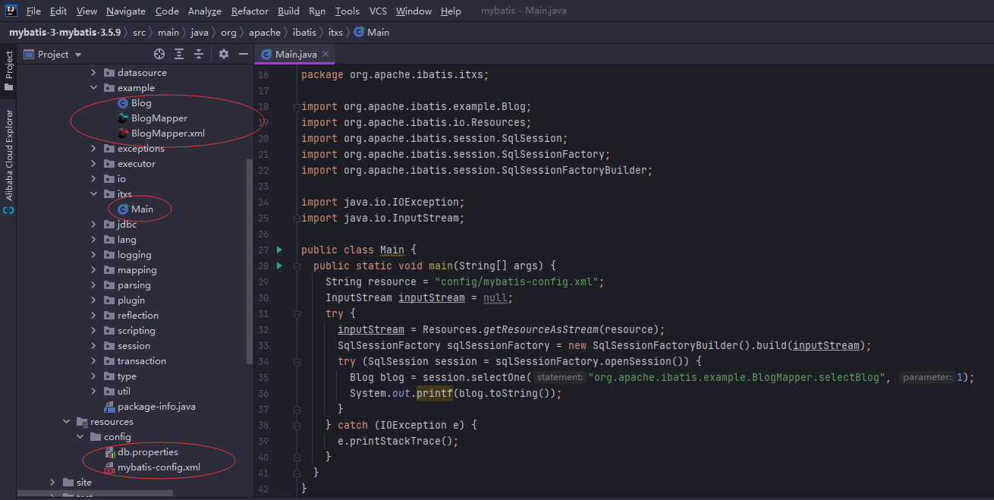Click the apache breadcrumb segment
The image size is (994, 500).
pos(265,33)
